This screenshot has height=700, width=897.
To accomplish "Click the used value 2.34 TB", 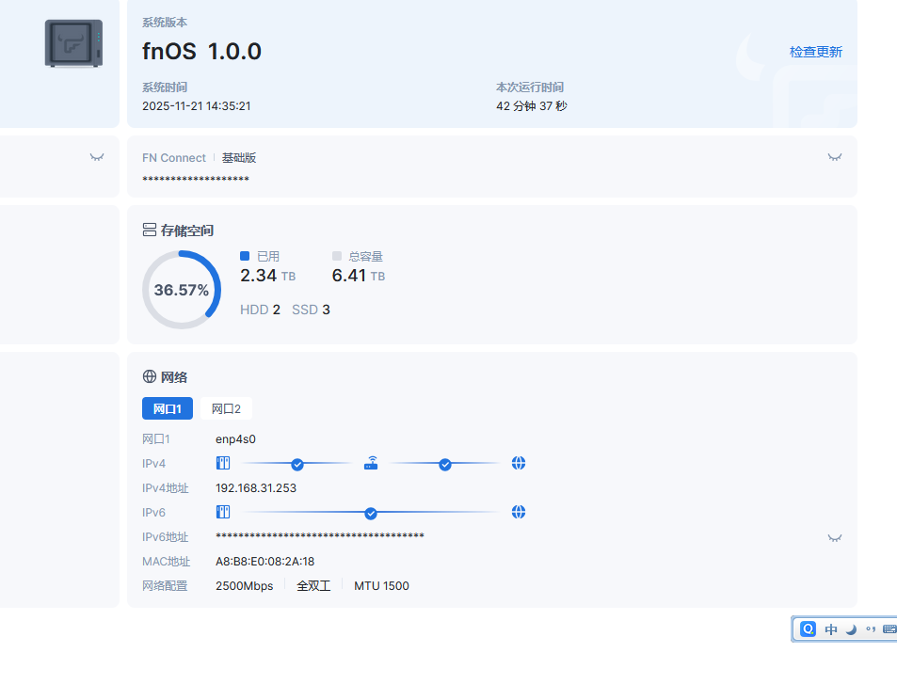I will [x=267, y=276].
